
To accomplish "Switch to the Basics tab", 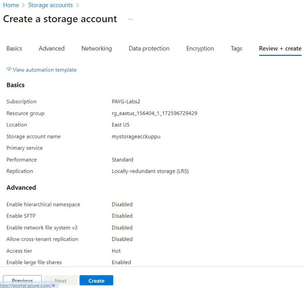I will click(x=14, y=48).
